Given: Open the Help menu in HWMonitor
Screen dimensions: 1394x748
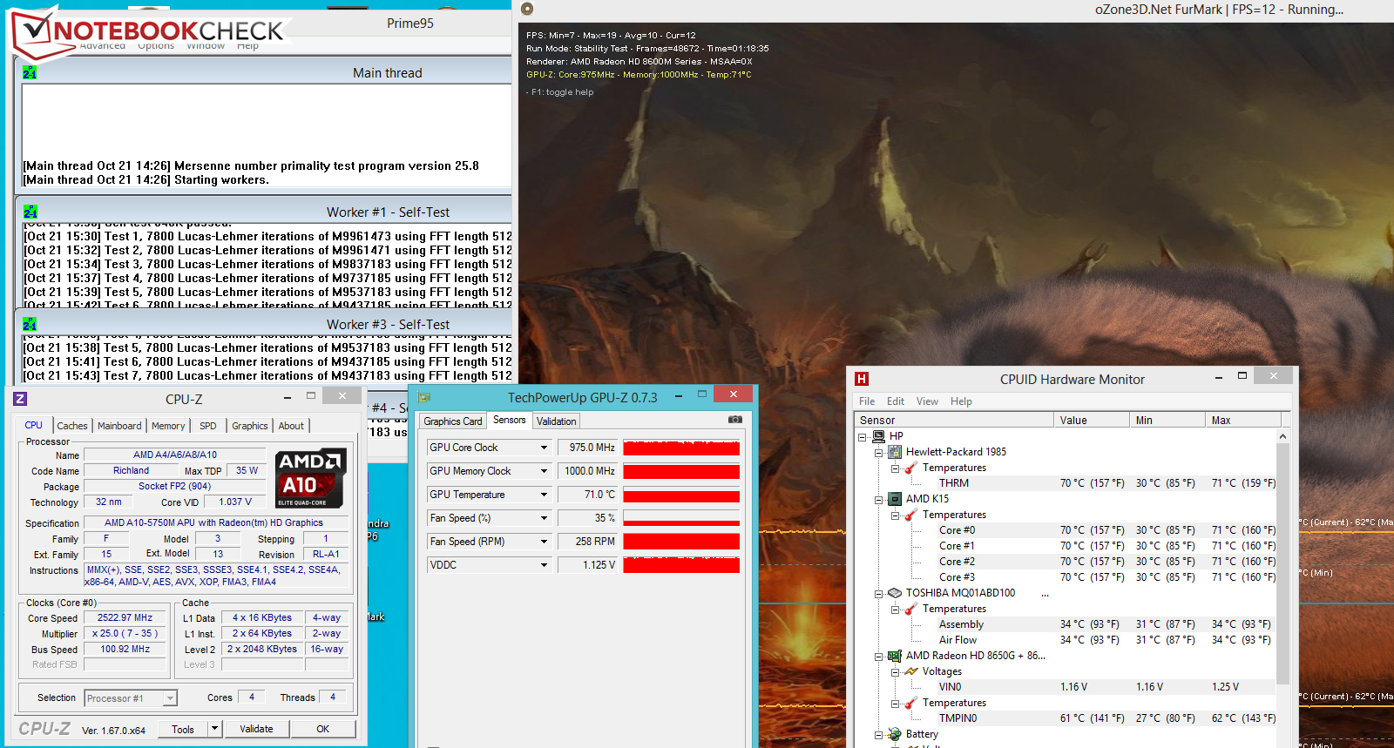Looking at the screenshot, I should (x=961, y=401).
